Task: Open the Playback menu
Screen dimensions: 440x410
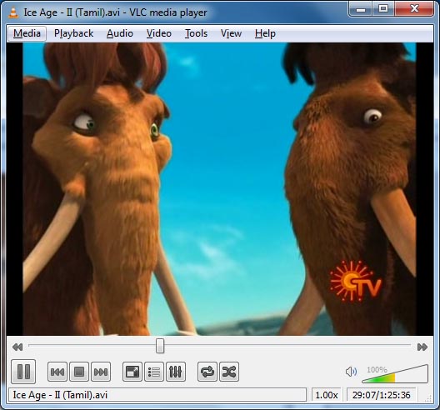Action: click(74, 33)
